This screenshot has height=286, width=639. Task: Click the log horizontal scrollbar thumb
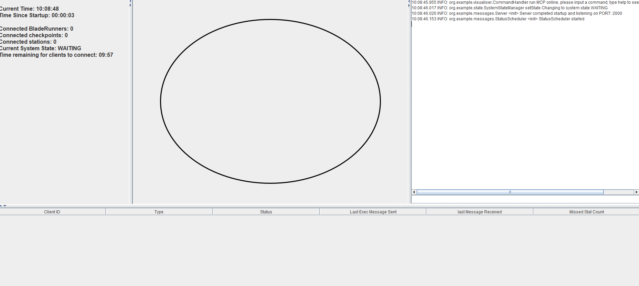pyautogui.click(x=510, y=192)
